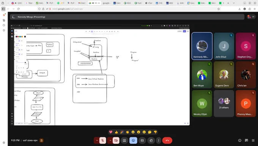Click the Present now screen-share button
This screenshot has height=146, width=258.
click(124, 140)
